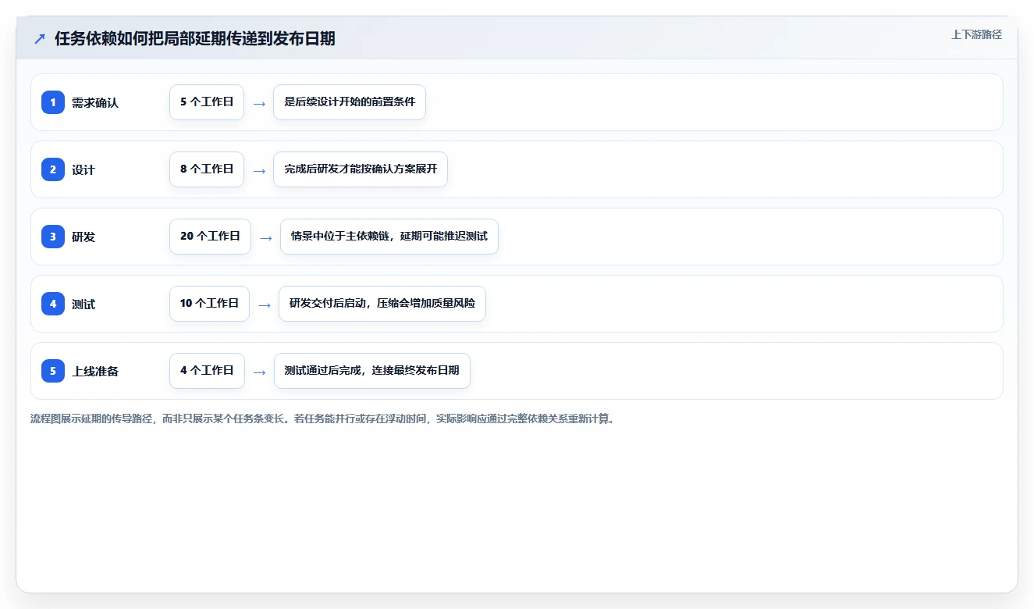This screenshot has width=1034, height=609.
Task: Click the arrow after 5 个工作日
Action: pos(259,103)
